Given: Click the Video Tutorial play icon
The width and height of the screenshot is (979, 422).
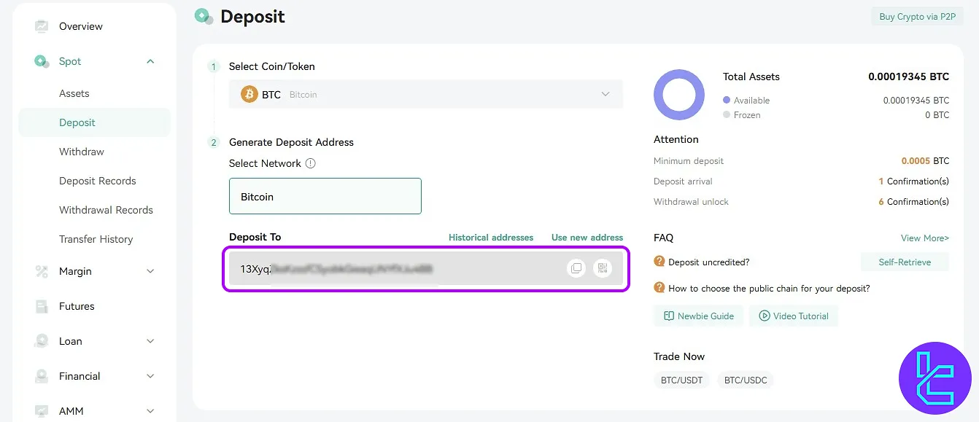Looking at the screenshot, I should pos(765,316).
